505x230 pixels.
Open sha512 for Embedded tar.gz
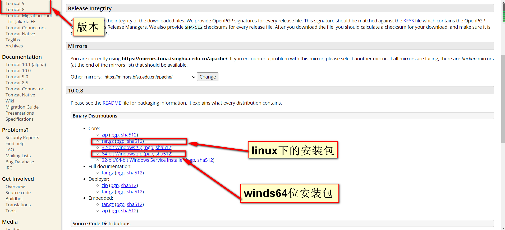pos(135,204)
